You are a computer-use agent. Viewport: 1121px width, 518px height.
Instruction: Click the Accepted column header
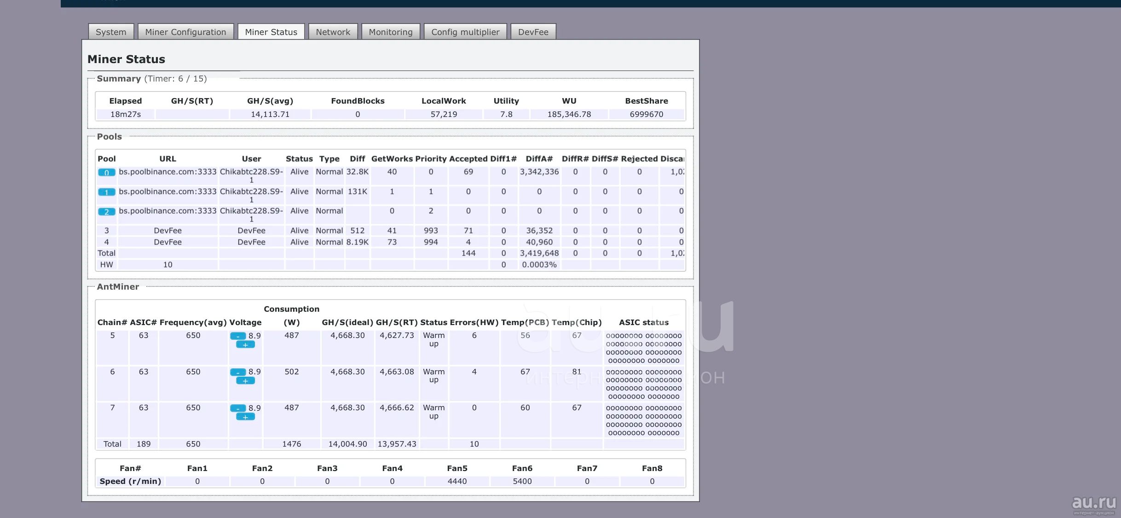468,159
